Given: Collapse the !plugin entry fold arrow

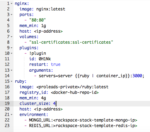Looking at the screenshot, I should pos(12,53).
